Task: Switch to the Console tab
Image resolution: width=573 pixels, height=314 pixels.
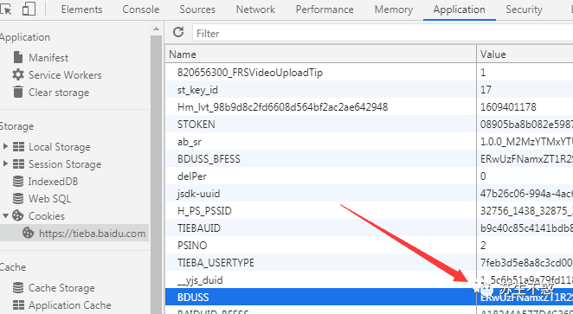Action: pos(141,10)
